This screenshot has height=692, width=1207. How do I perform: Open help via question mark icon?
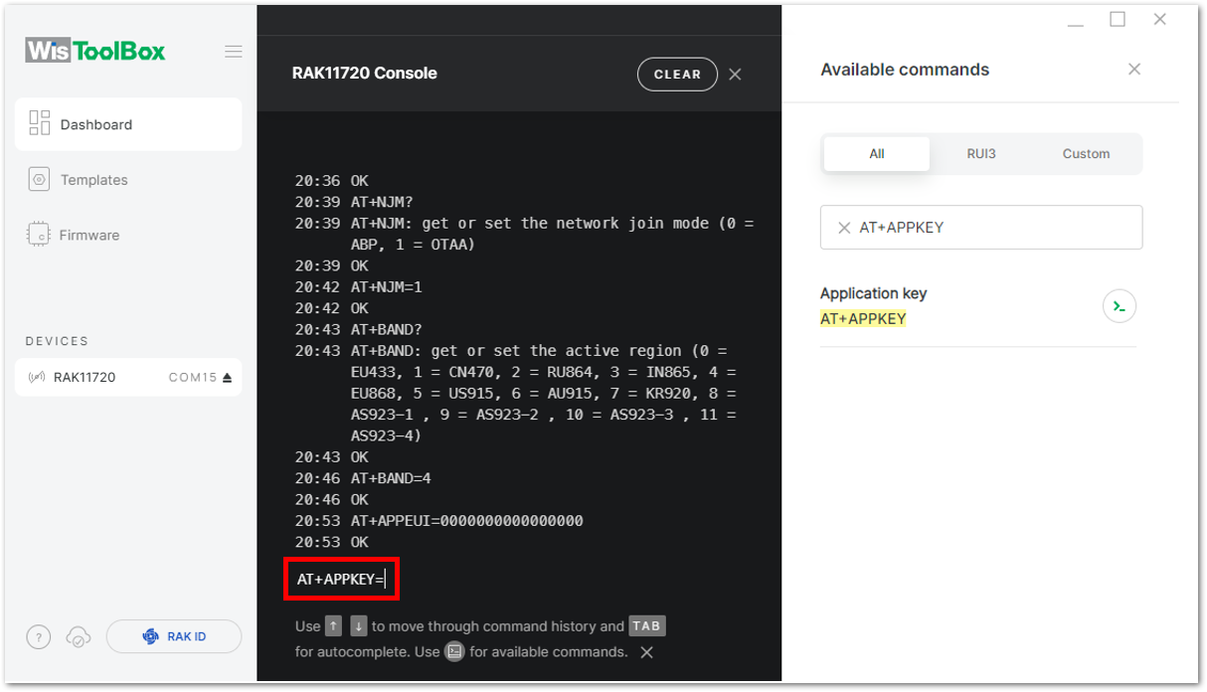point(38,637)
